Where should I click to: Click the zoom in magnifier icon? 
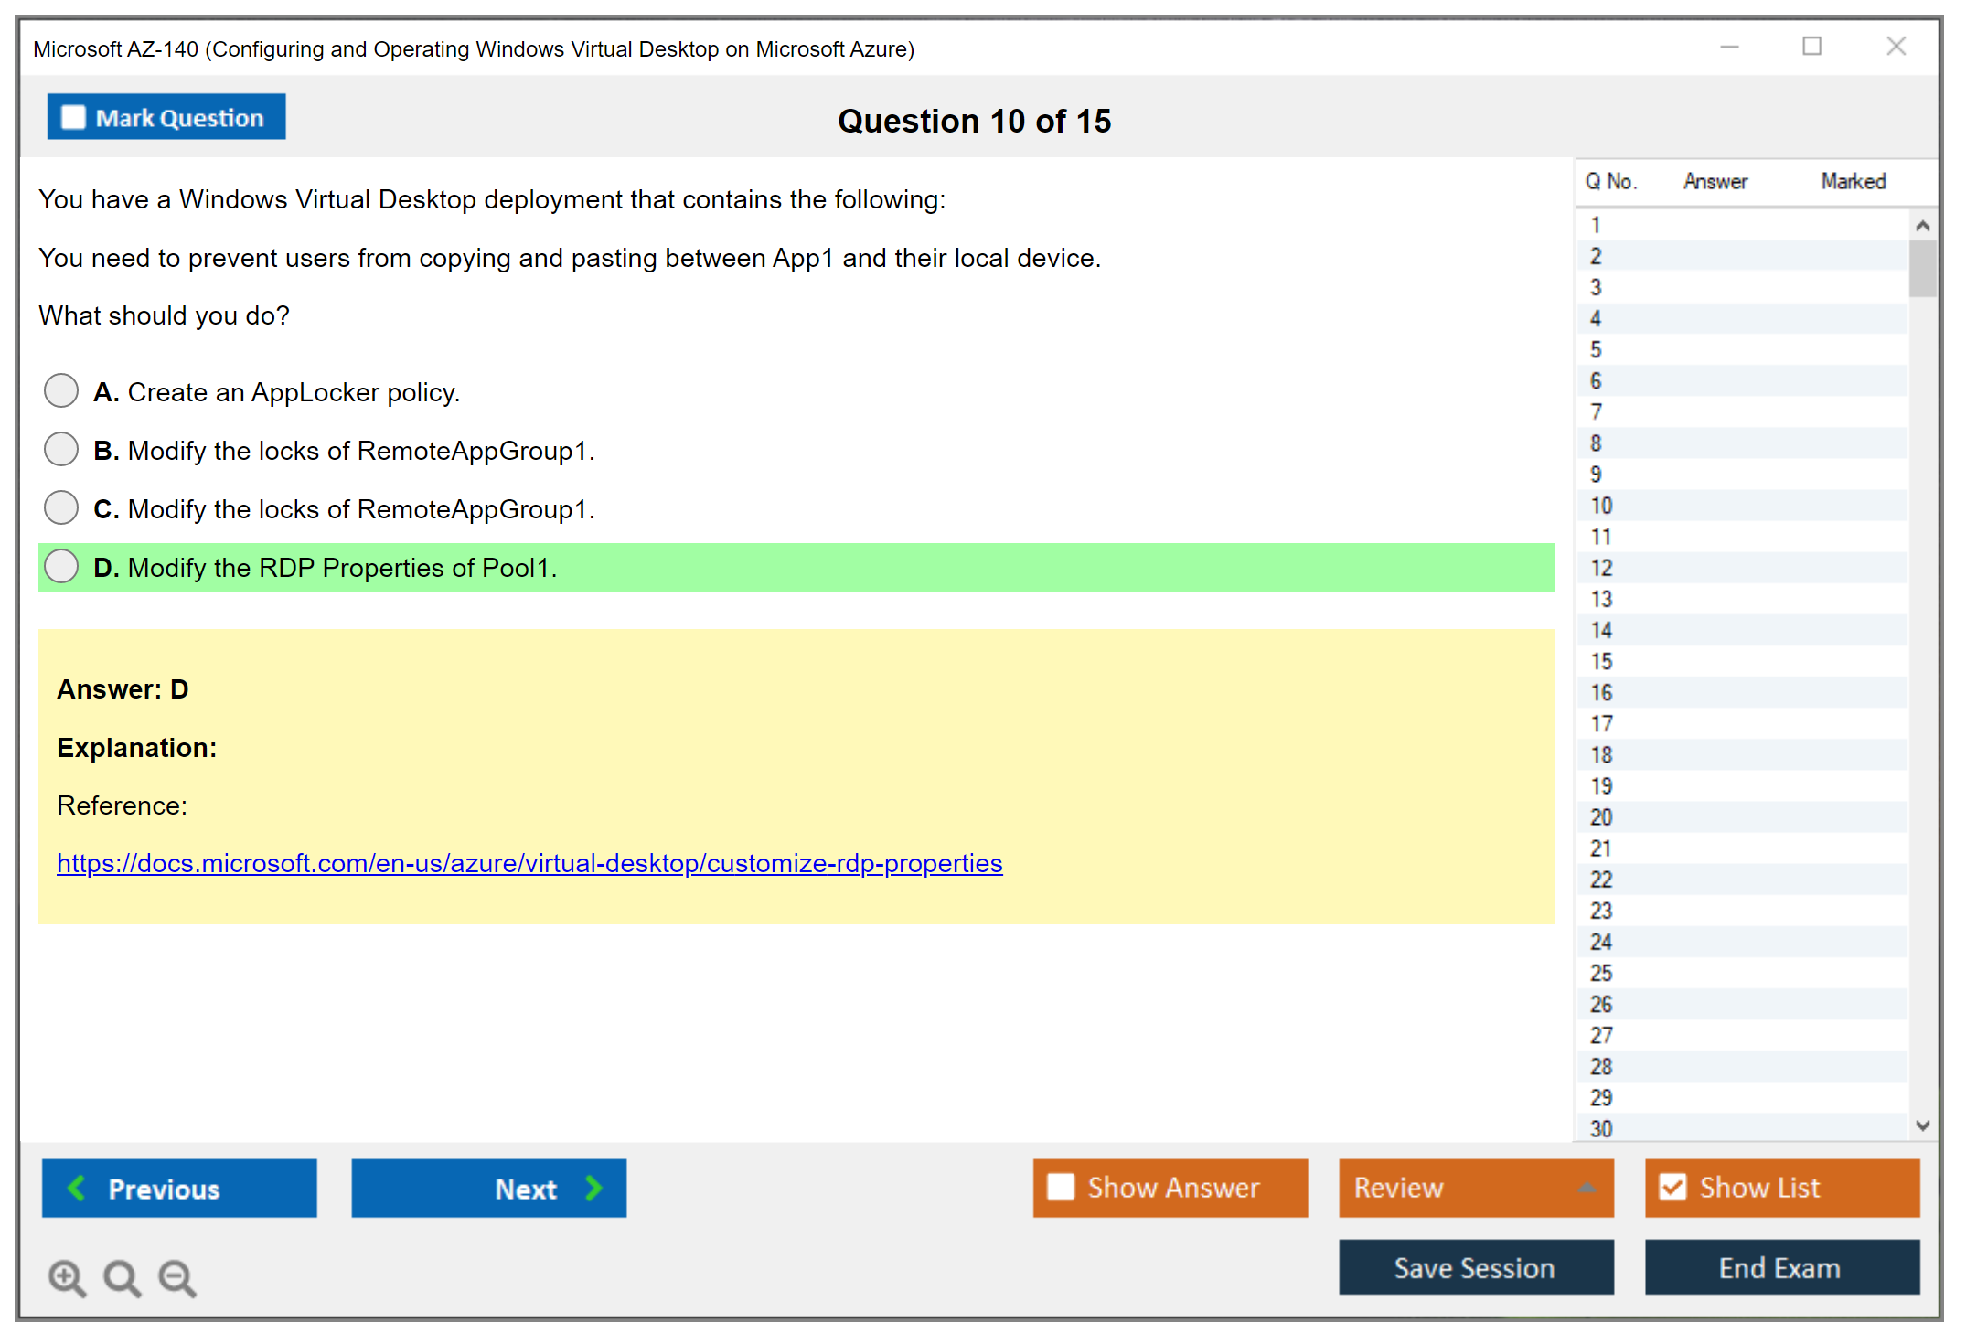67,1277
